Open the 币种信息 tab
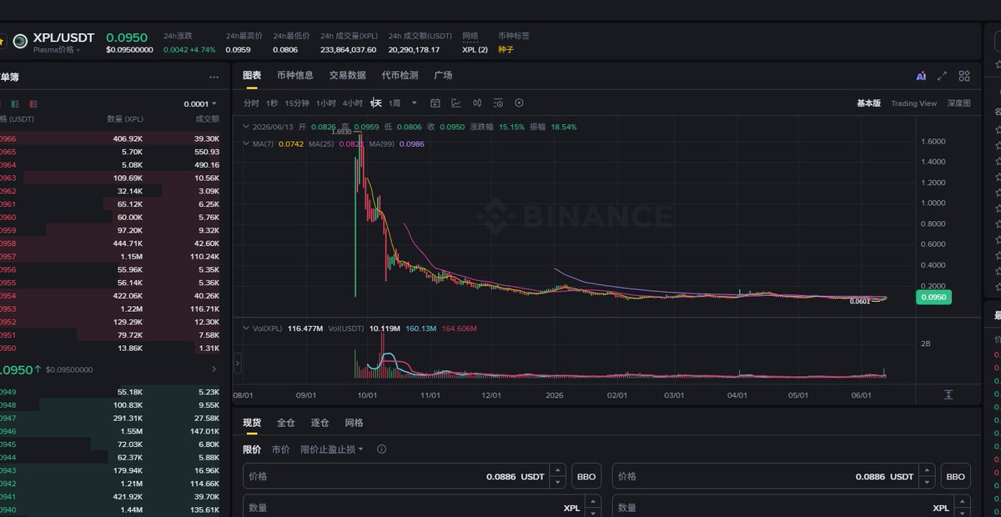This screenshot has width=1001, height=517. click(295, 75)
